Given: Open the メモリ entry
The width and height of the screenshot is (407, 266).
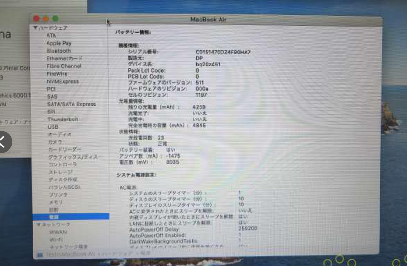Looking at the screenshot, I should (56, 202).
